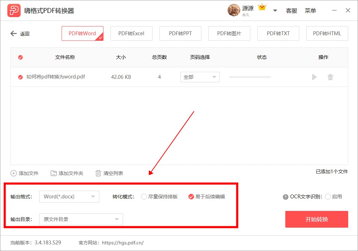
Task: Switch to PDF转PPT tab
Action: coord(180,33)
